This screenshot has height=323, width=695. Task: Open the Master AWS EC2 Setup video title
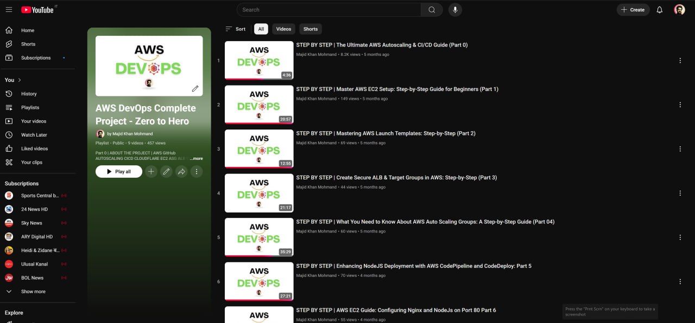397,89
